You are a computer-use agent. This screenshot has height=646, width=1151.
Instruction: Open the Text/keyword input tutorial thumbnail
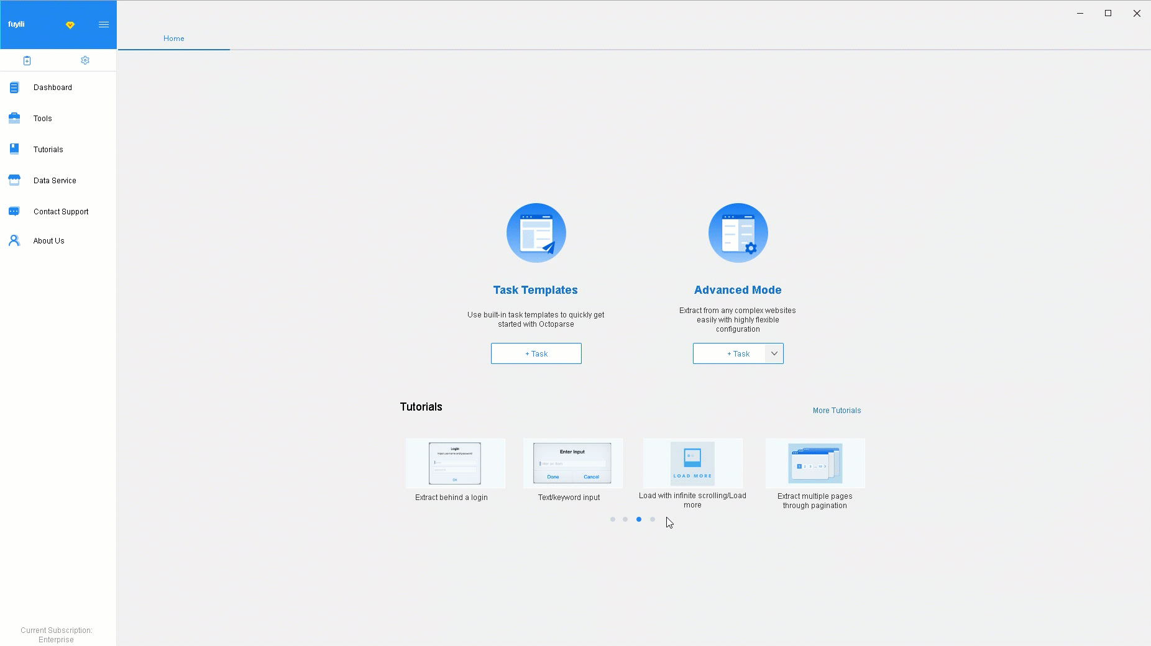click(x=572, y=463)
